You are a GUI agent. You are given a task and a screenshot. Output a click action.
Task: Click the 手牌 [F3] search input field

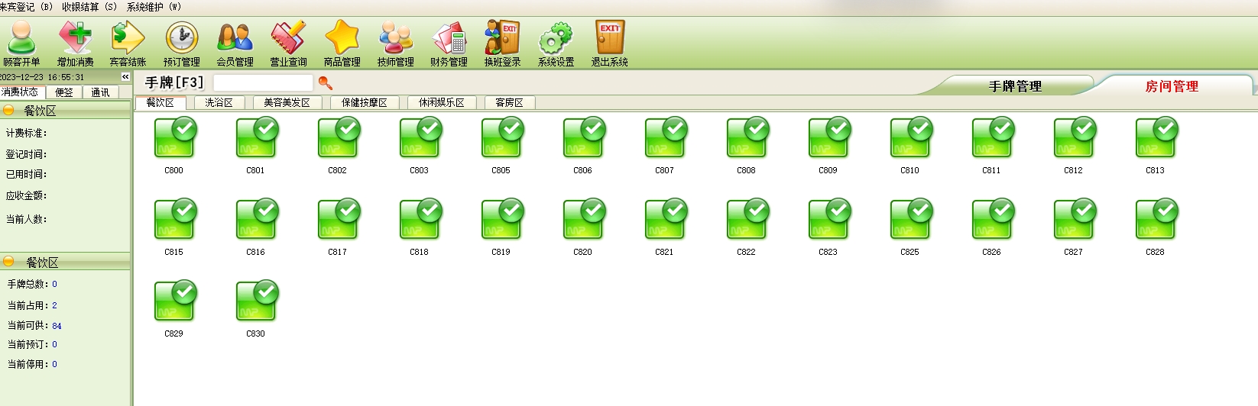pos(263,82)
